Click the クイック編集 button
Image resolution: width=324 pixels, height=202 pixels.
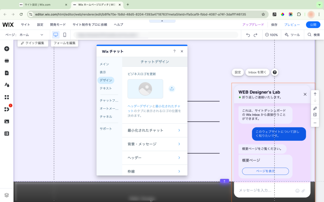pos(33,43)
